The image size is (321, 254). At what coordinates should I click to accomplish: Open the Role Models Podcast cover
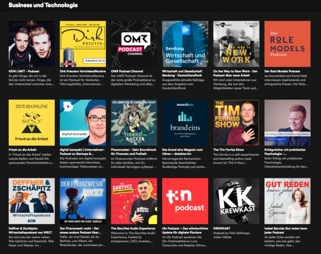point(287,44)
